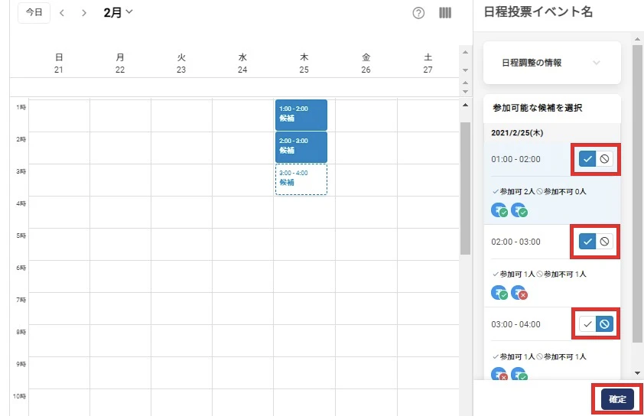Set 03:00 - 04:00 as available
644x416 pixels.
pyautogui.click(x=587, y=324)
